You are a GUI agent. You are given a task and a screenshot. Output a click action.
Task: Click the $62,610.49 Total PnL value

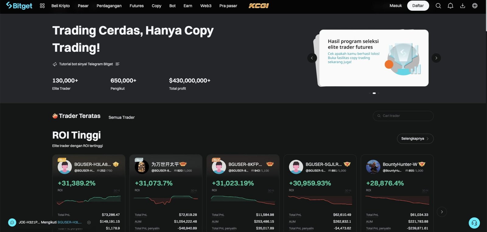point(342,215)
